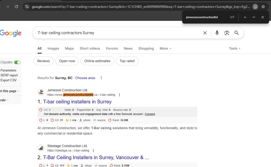This screenshot has width=271, height=167.
Task: Apply the Top rated filter chip
Action: tap(127, 61)
